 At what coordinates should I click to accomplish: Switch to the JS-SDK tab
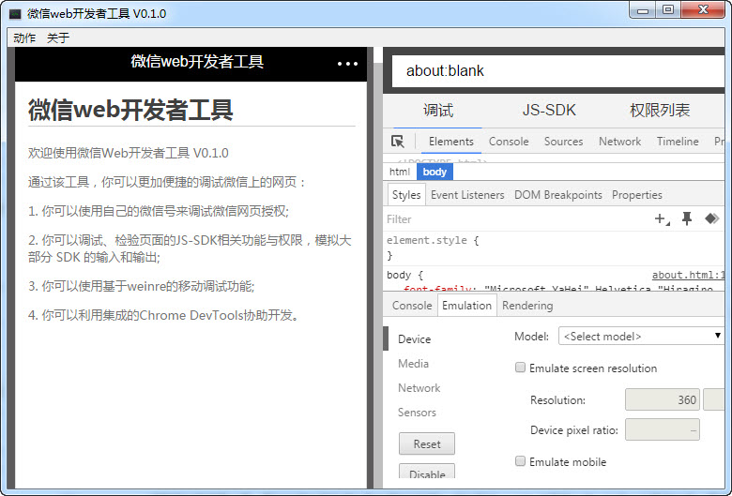tap(549, 111)
